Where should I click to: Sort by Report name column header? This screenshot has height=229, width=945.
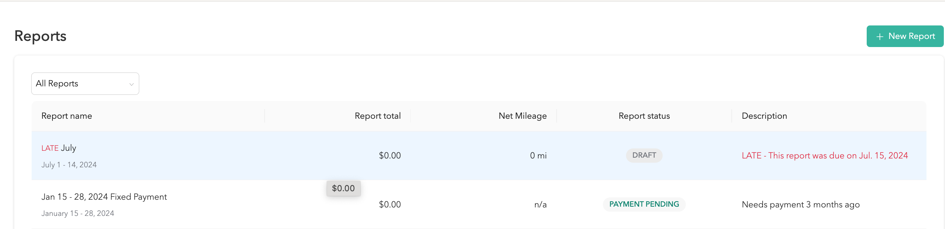pyautogui.click(x=67, y=116)
